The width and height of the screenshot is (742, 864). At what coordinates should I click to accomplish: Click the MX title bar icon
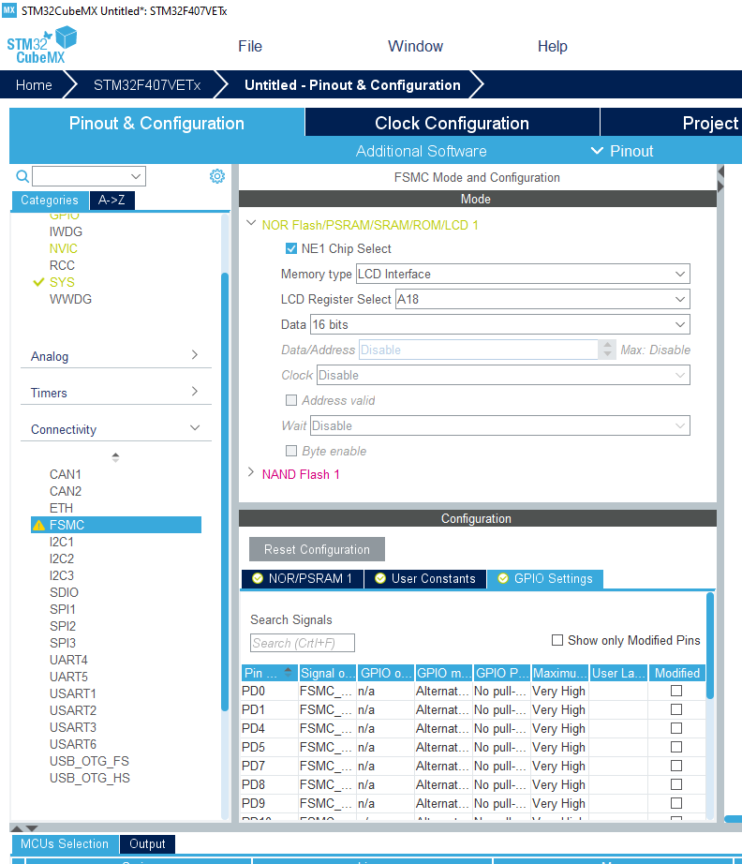point(9,10)
